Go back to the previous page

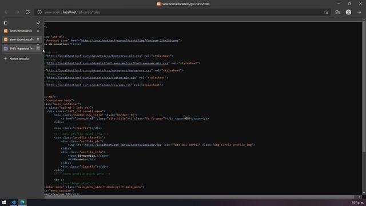[x=6, y=12]
